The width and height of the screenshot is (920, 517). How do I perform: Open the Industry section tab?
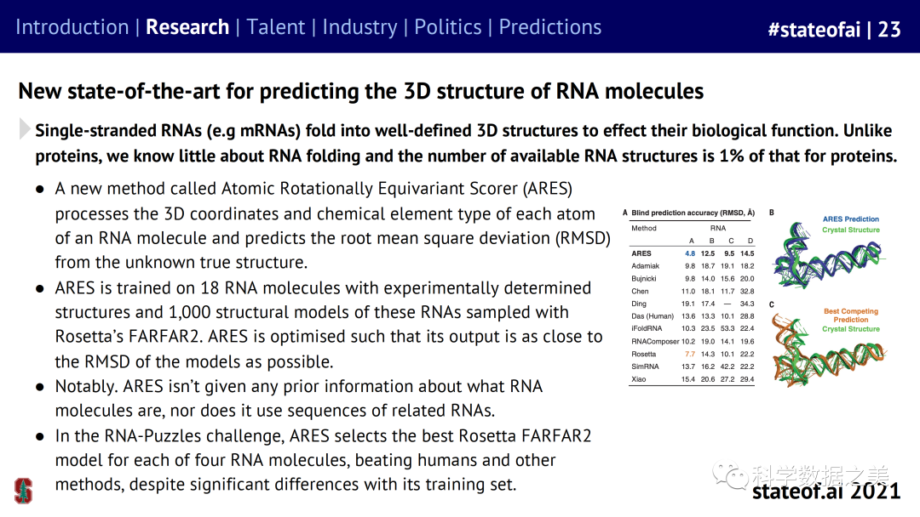[x=359, y=27]
